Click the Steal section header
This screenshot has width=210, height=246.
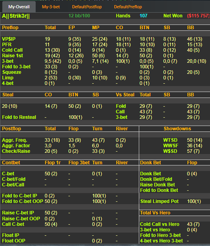8,95
